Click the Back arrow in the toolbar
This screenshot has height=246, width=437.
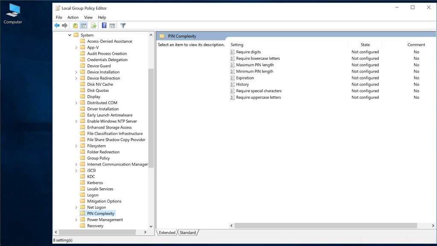click(x=57, y=26)
